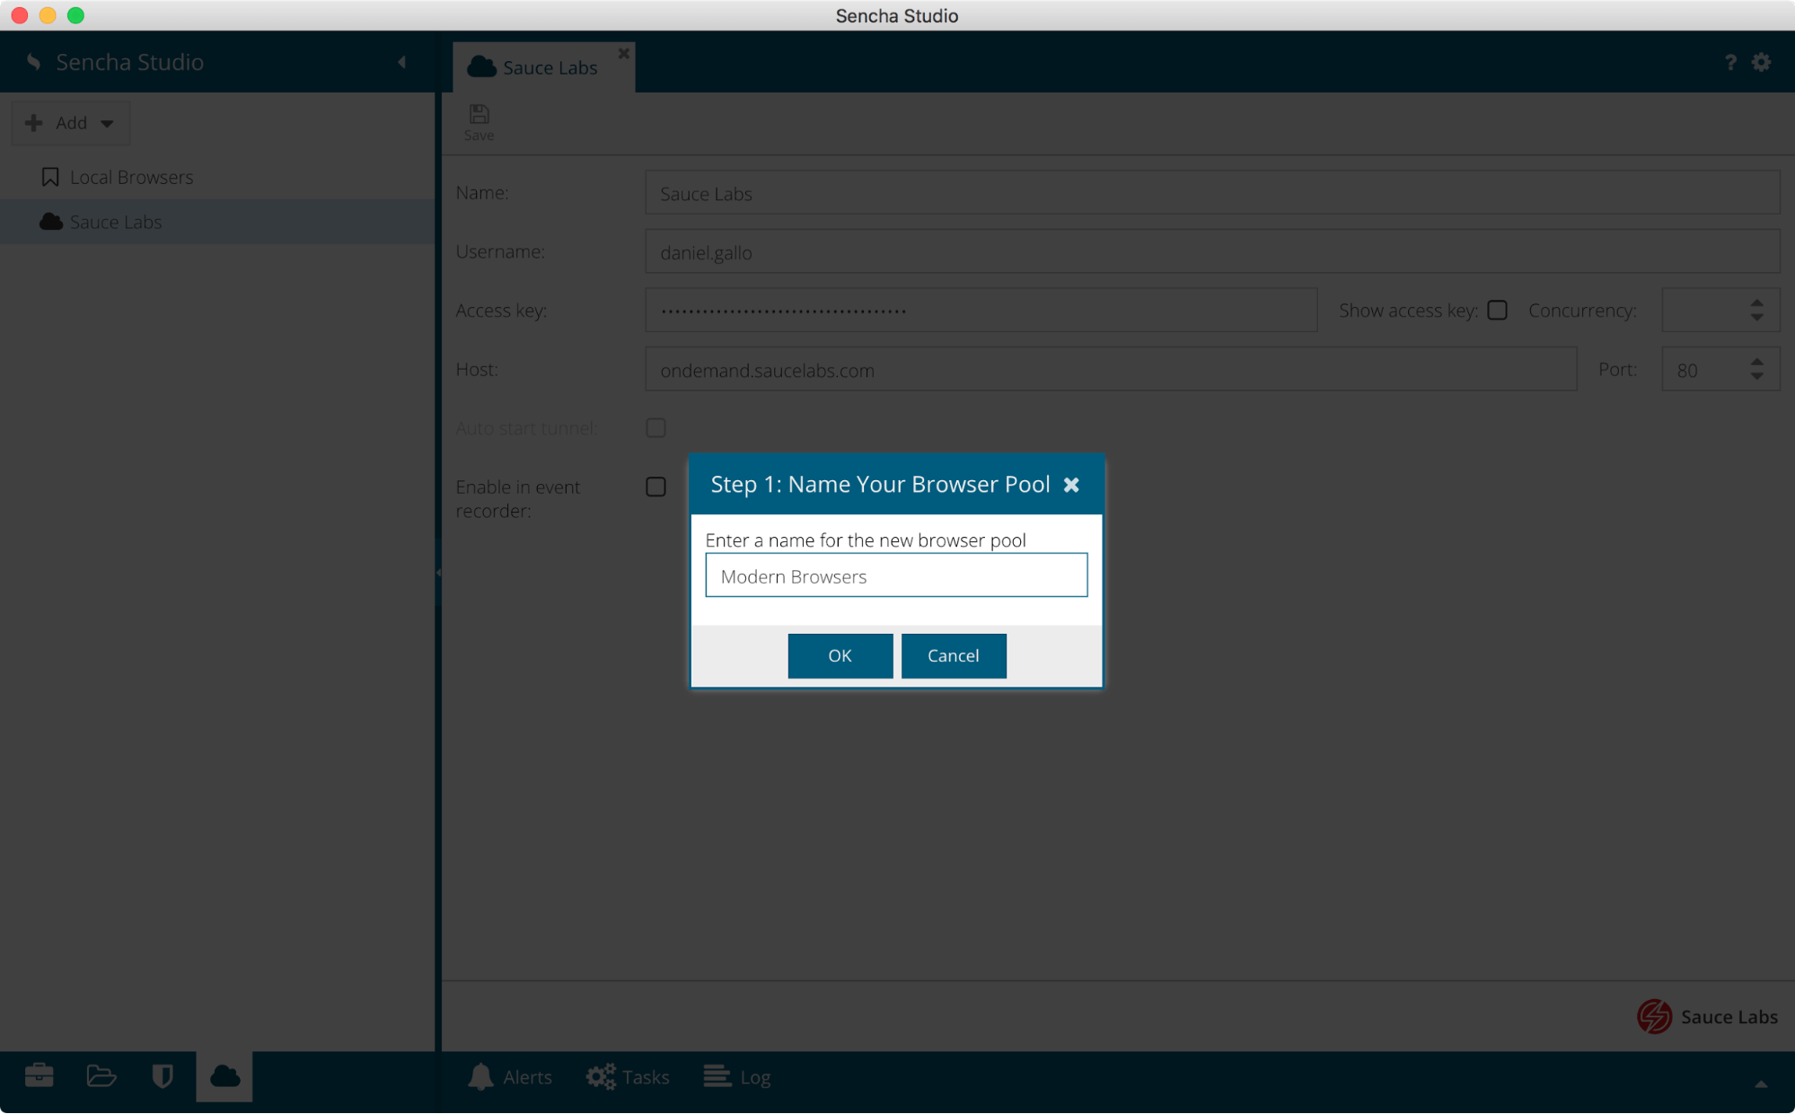
Task: Toggle Show access key checkbox
Action: pos(1497,311)
